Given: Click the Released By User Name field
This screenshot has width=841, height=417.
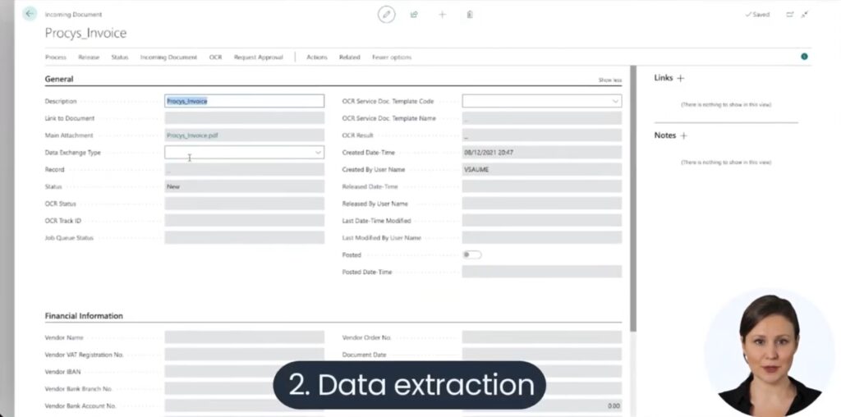Looking at the screenshot, I should [x=542, y=204].
